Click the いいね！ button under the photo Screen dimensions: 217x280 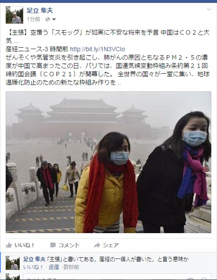[20, 245]
